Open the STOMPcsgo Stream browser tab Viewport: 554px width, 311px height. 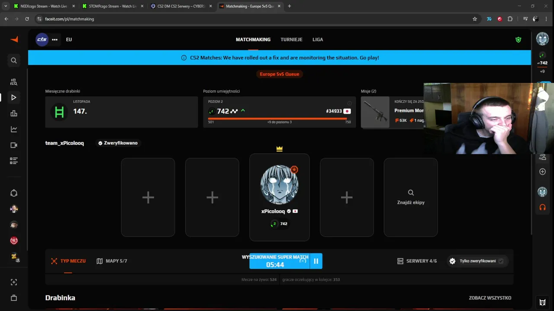tap(113, 6)
